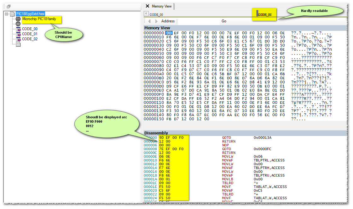Click the left scroll arrow beside CODE_00

click(x=146, y=14)
